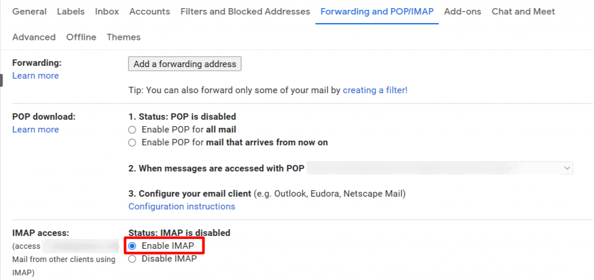Open the Labels settings tab
This screenshot has width=594, height=280.
(x=71, y=12)
